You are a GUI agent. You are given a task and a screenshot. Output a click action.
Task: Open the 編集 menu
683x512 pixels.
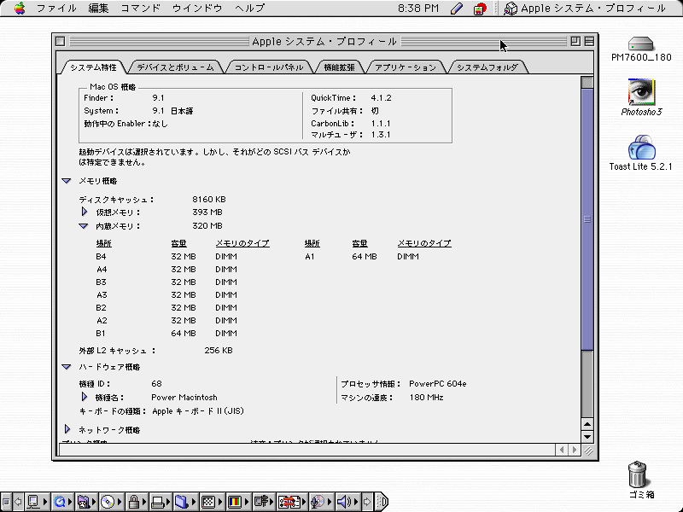tap(98, 8)
